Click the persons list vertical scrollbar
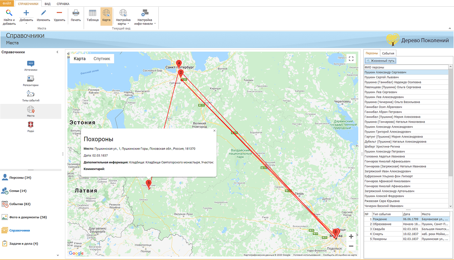This screenshot has height=260, width=454. [x=450, y=136]
